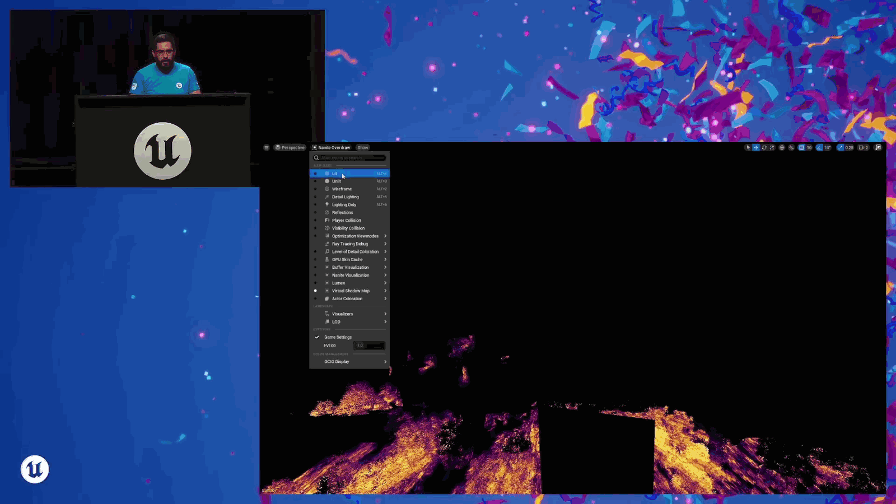
Task: Toggle the Game Settings checkbox
Action: [317, 337]
